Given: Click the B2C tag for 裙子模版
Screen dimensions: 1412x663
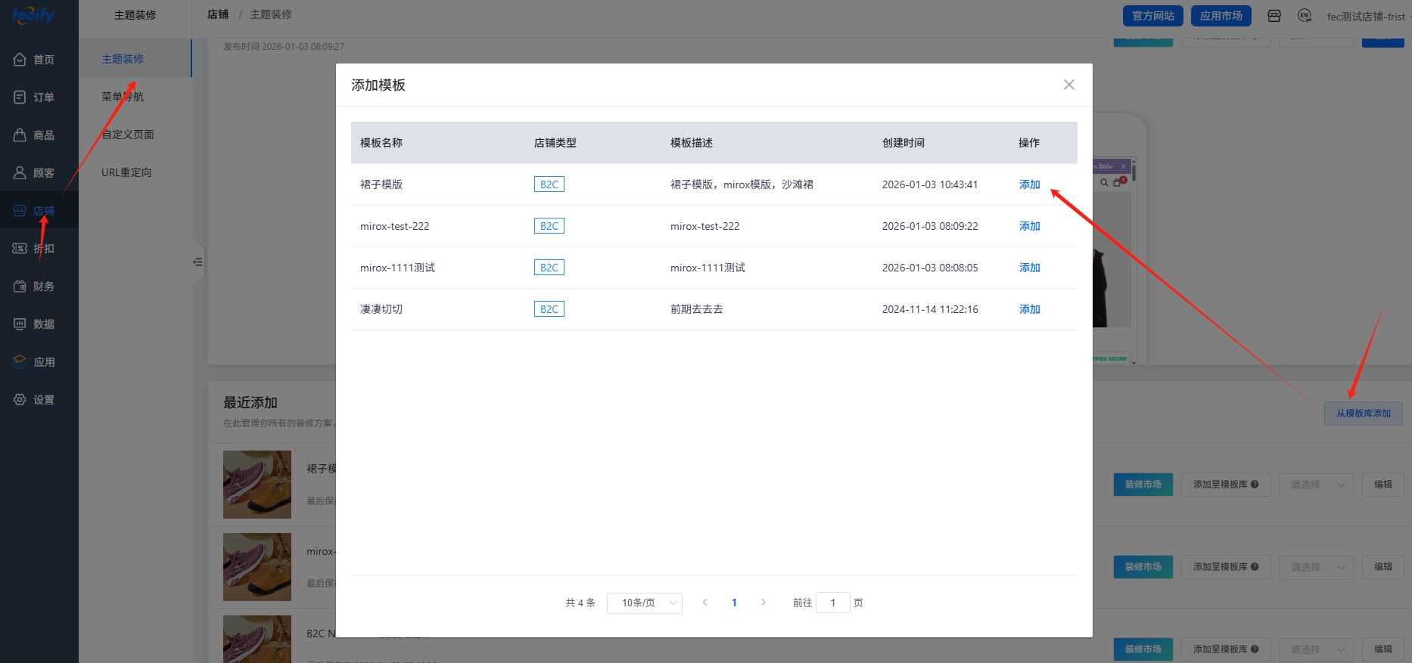Looking at the screenshot, I should click(x=549, y=184).
